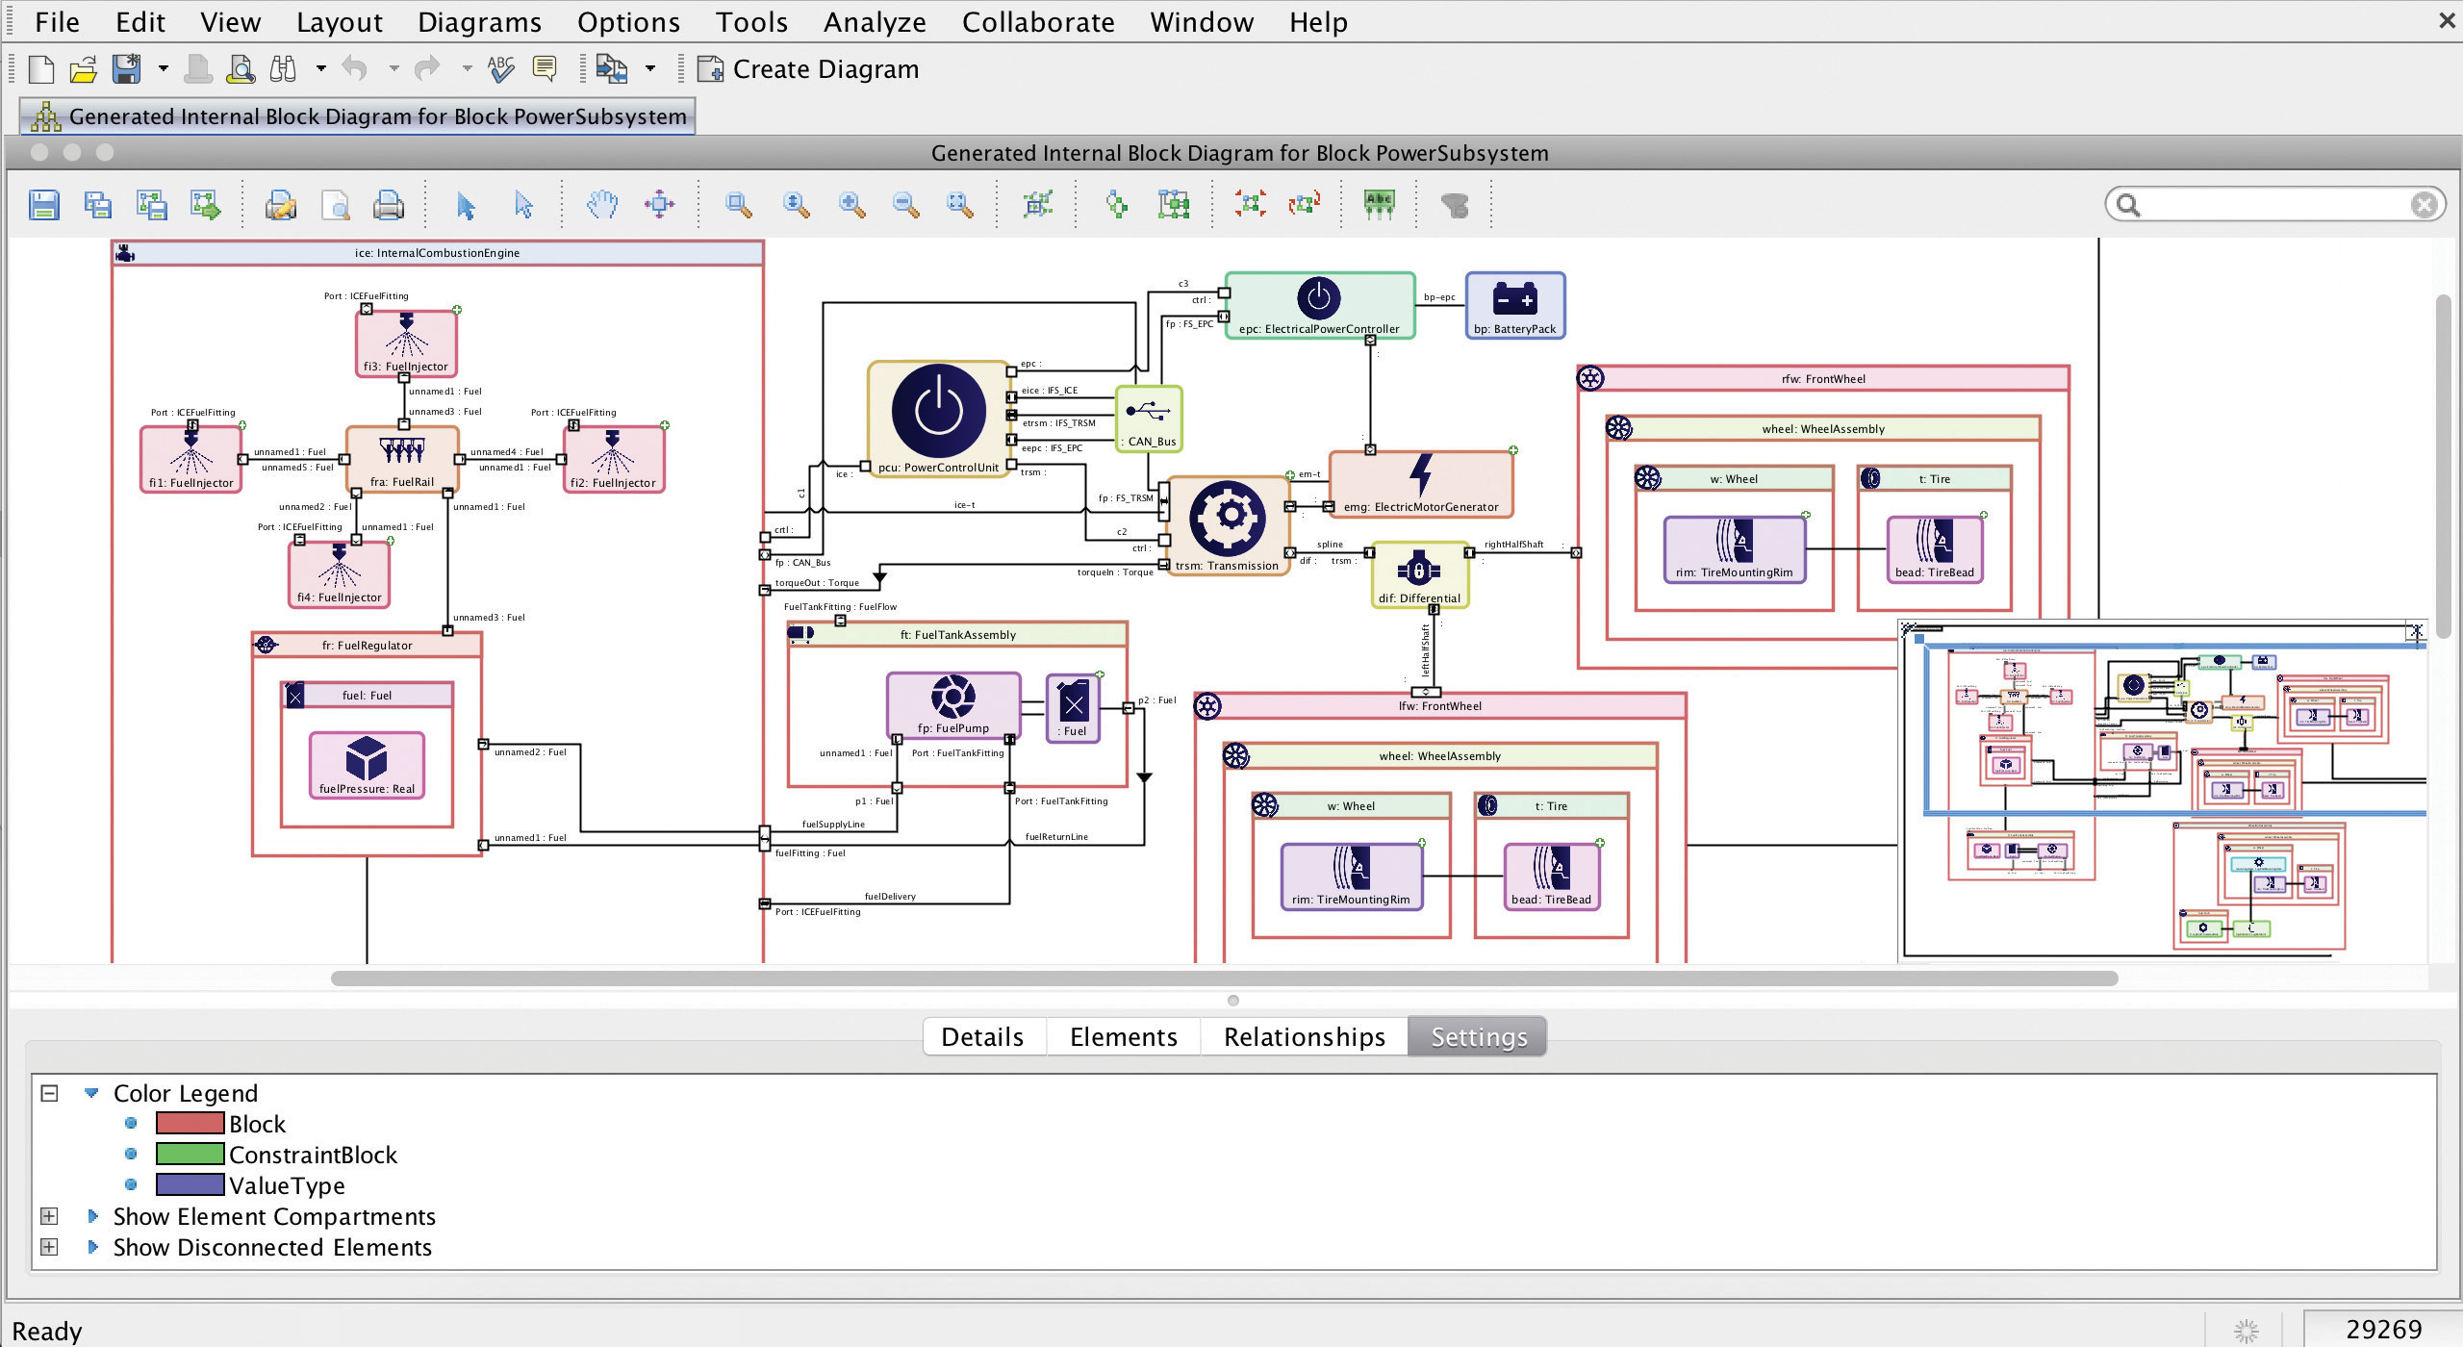Open the Diagrams menu

(479, 21)
